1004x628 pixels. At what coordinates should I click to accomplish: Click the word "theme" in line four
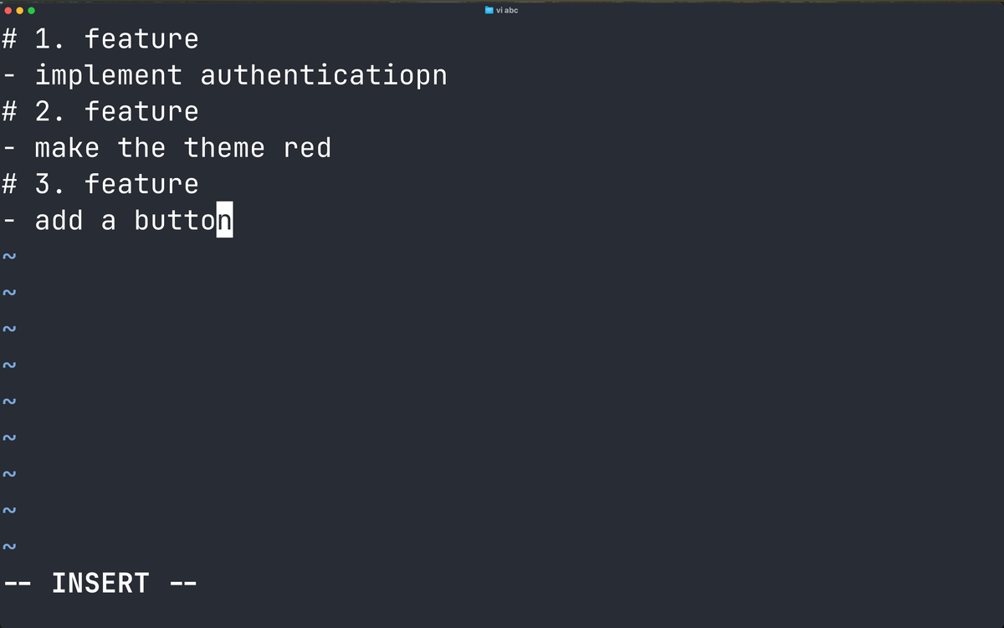pos(224,149)
